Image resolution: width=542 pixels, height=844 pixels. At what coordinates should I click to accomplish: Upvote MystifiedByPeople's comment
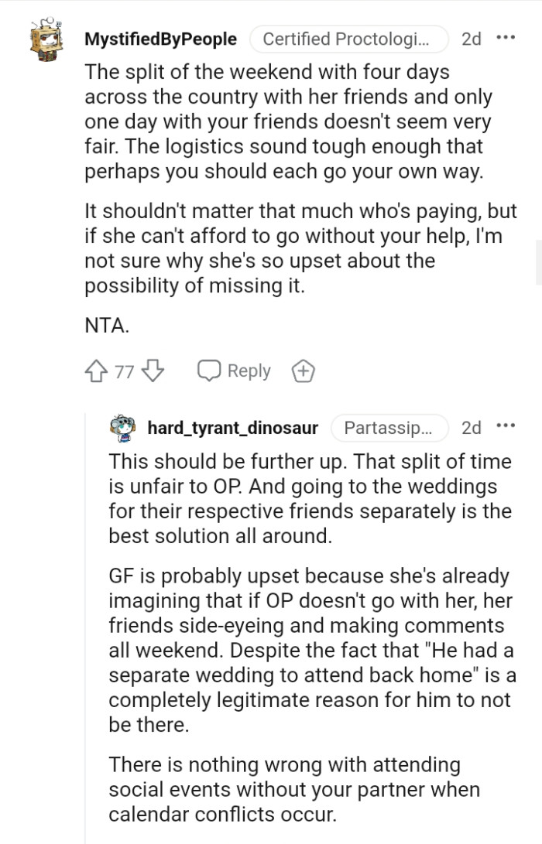pos(98,371)
